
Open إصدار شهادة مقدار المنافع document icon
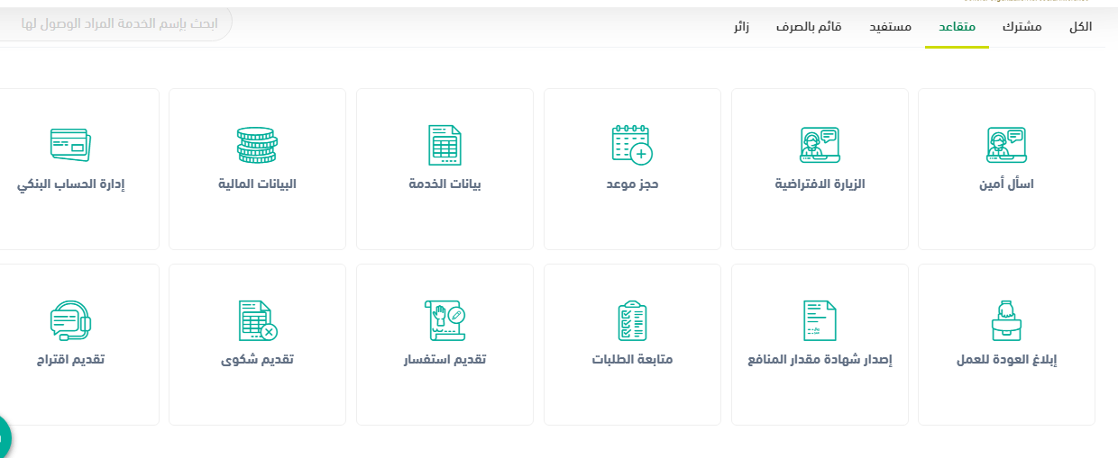point(820,321)
